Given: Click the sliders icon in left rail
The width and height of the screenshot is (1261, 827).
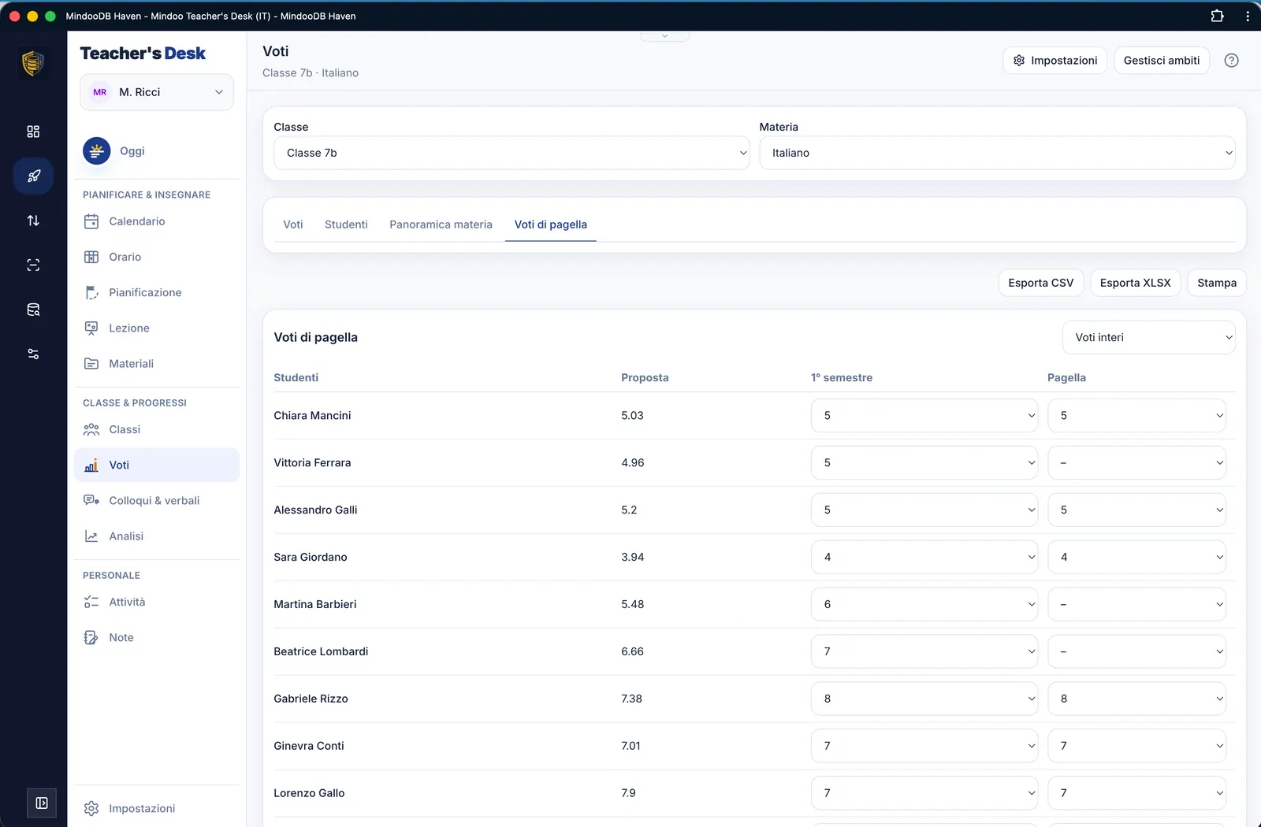Looking at the screenshot, I should 33,354.
